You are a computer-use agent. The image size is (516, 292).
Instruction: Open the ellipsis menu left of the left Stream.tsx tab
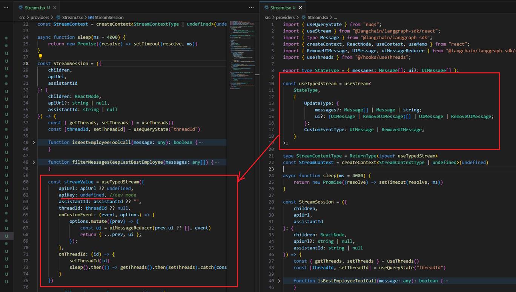coord(6,8)
